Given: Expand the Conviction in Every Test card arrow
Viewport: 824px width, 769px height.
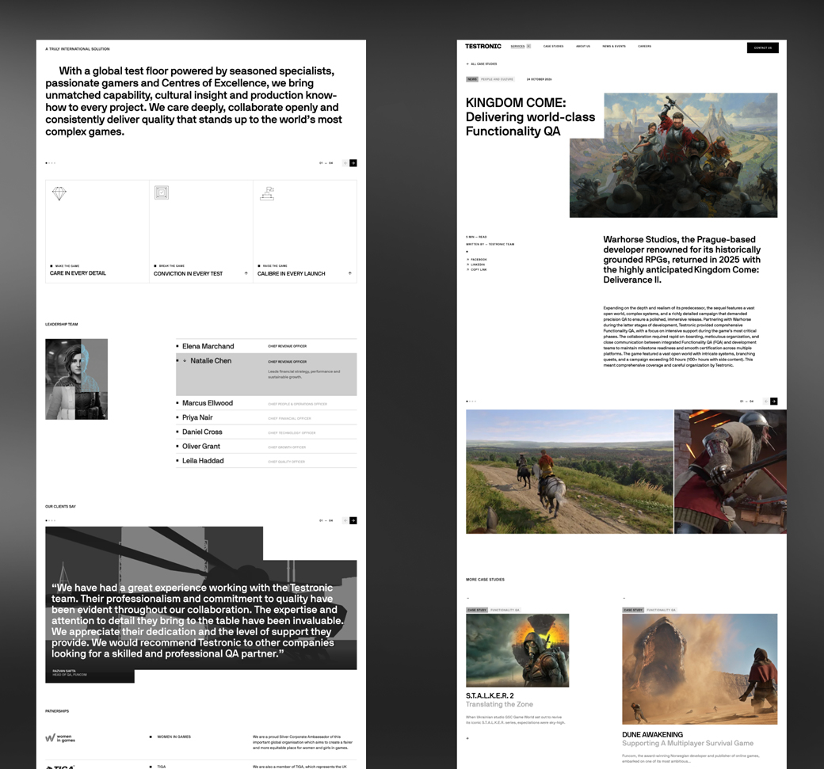Looking at the screenshot, I should point(246,273).
